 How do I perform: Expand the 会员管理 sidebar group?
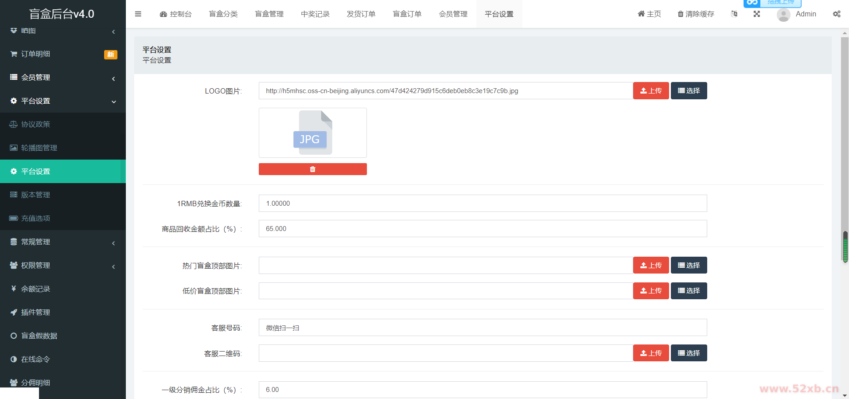(x=62, y=78)
